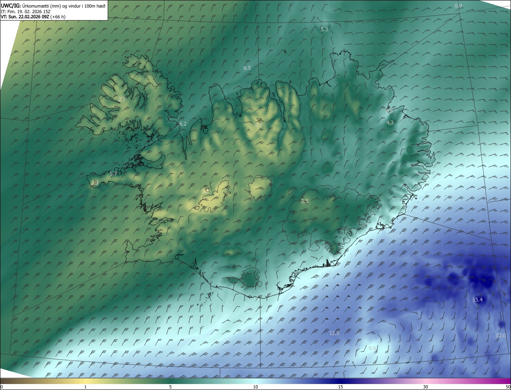Click the 9.8 value label on the map
This screenshot has width=511, height=390.
click(x=372, y=349)
